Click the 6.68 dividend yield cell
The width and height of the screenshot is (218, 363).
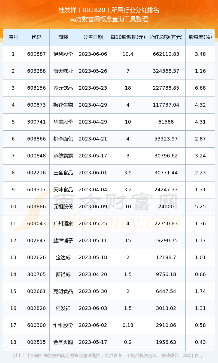[x=200, y=88]
